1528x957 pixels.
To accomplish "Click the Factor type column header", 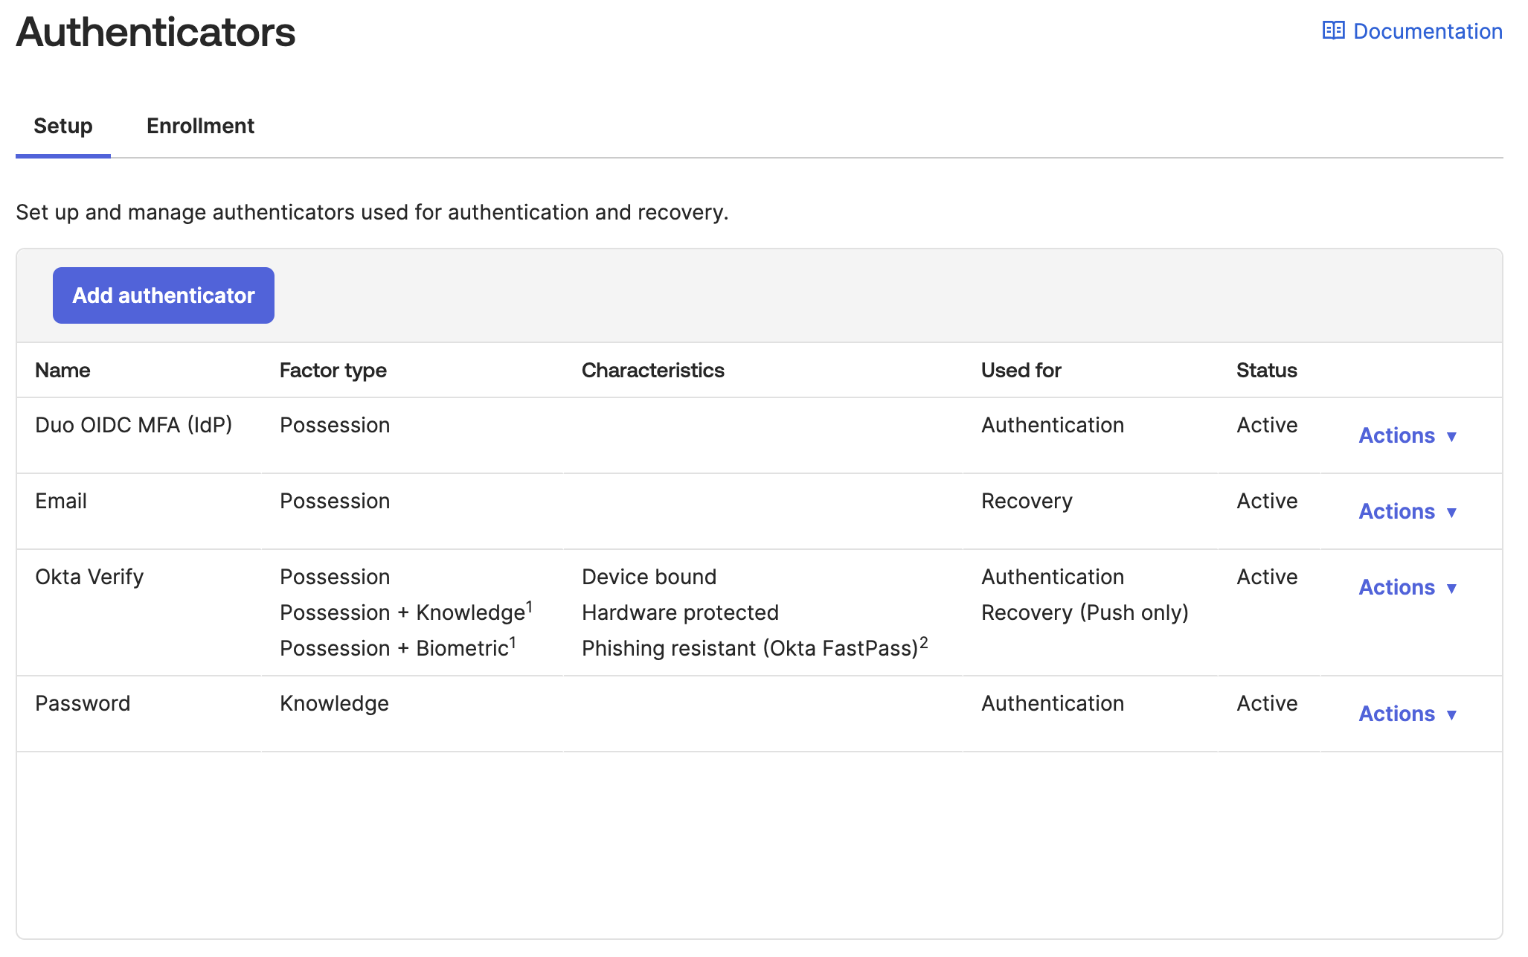I will coord(333,370).
